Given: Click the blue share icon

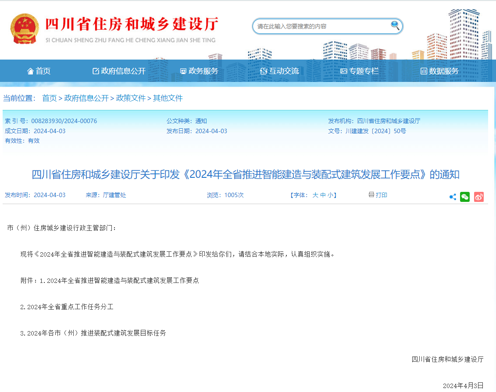Looking at the screenshot, I should pyautogui.click(x=453, y=197).
